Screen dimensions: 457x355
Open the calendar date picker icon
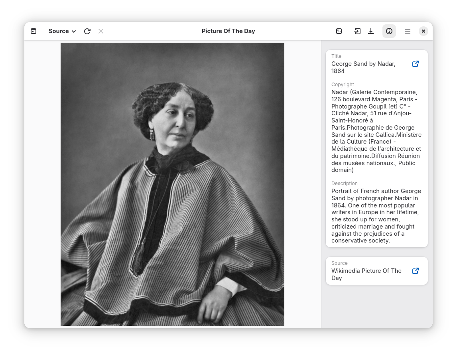[33, 31]
